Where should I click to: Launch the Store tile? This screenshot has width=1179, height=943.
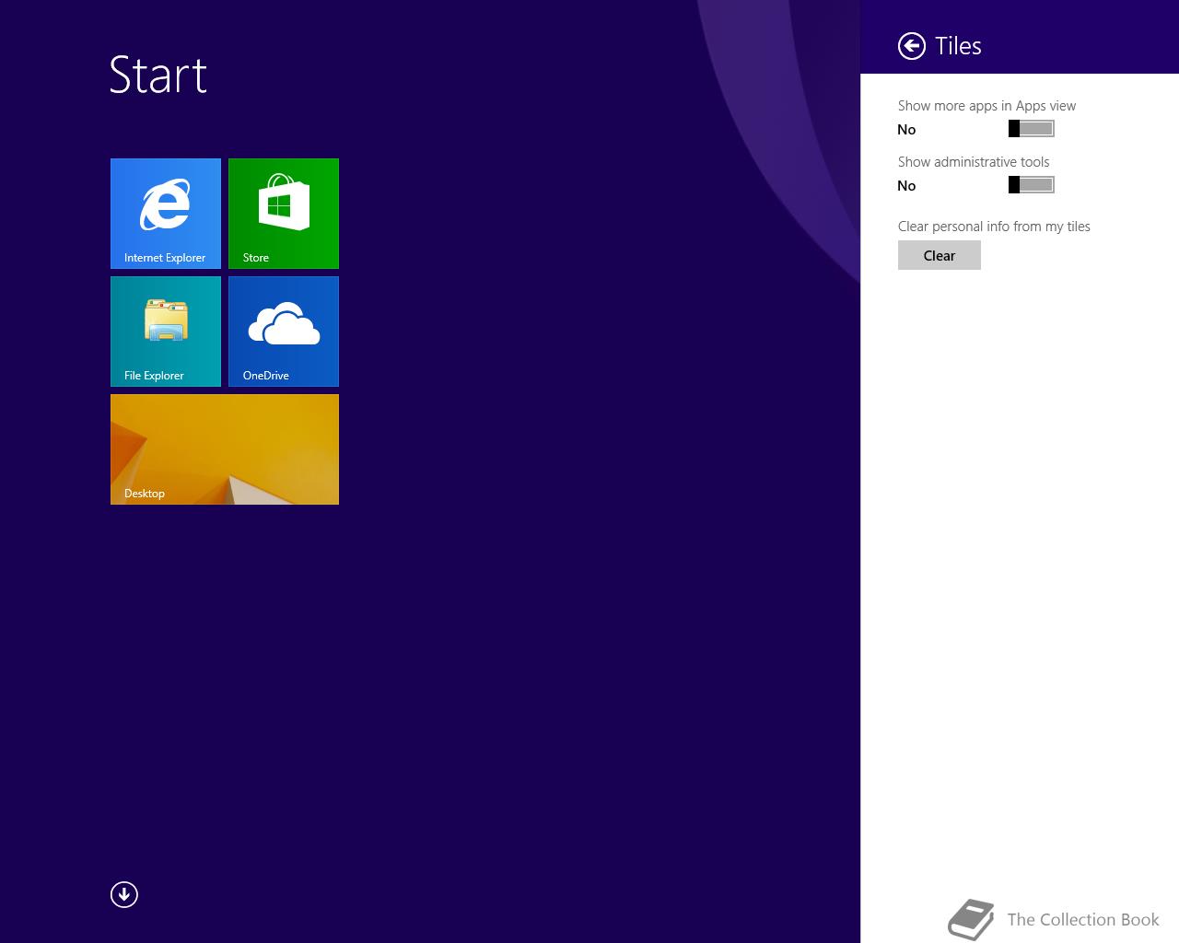coord(284,214)
